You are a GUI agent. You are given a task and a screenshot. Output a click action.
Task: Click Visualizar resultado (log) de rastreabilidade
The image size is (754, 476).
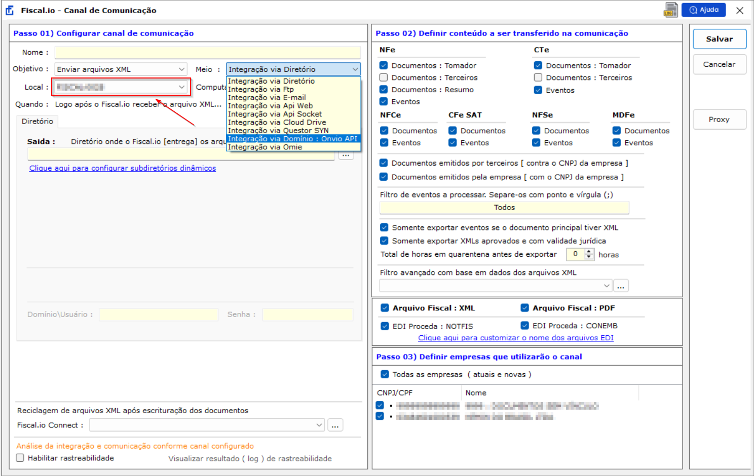[250, 459]
